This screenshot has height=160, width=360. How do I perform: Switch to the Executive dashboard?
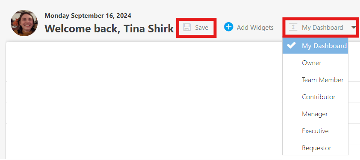[315, 131]
